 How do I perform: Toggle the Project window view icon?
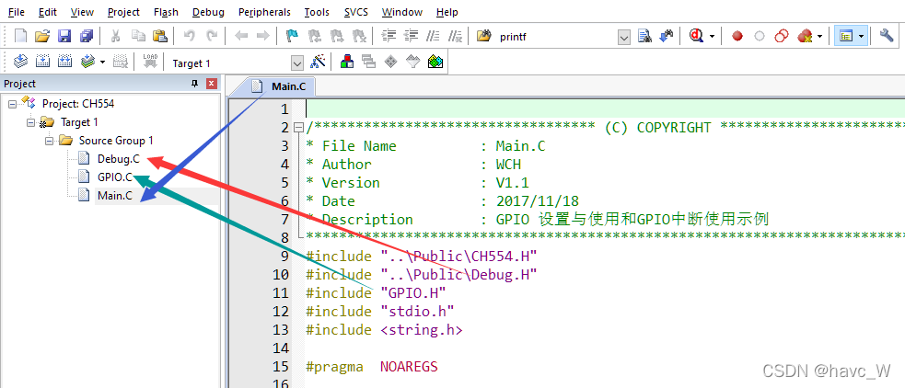[846, 37]
